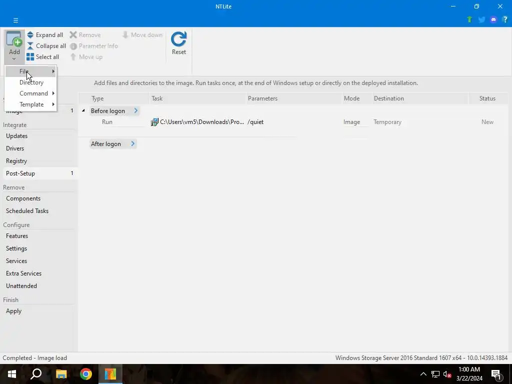The image size is (512, 384).
Task: Open Windows Start menu
Action: [x=12, y=374]
